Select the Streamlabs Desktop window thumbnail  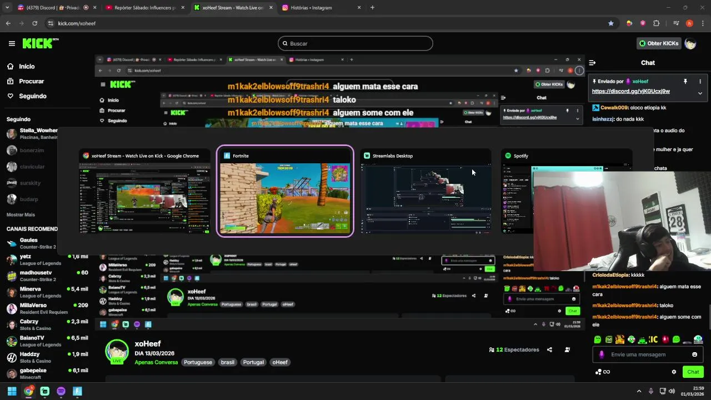click(426, 191)
